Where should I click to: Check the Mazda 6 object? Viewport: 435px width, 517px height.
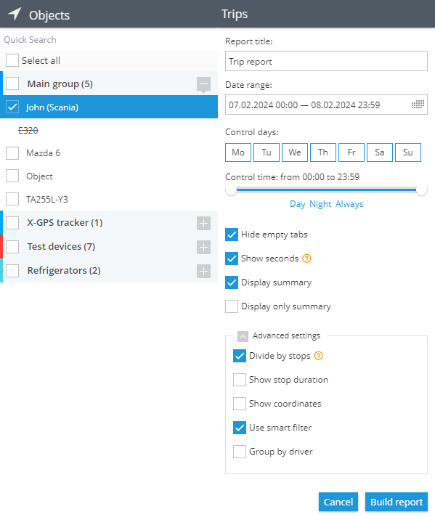pyautogui.click(x=12, y=153)
